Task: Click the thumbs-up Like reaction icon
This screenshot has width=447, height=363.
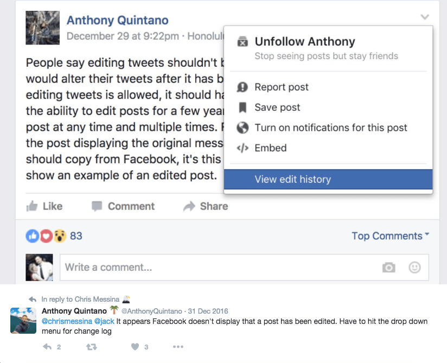Action: pos(32,236)
